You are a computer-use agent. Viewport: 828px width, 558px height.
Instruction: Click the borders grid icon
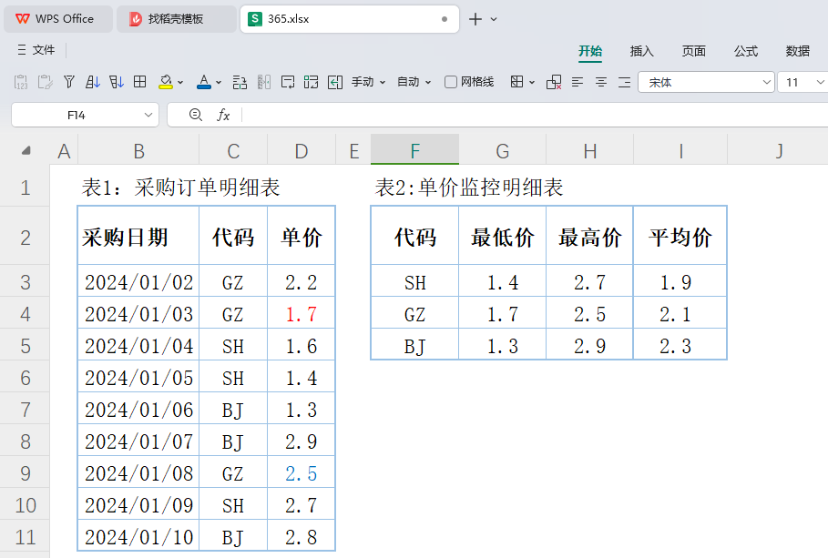coord(140,82)
